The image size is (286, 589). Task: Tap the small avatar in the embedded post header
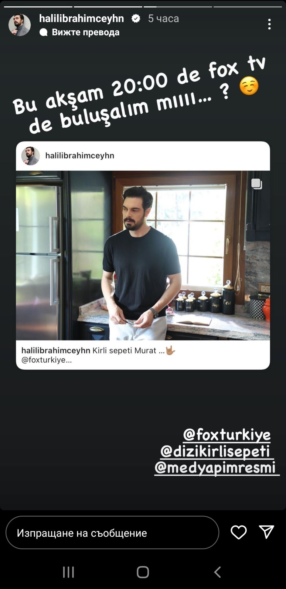(x=30, y=156)
